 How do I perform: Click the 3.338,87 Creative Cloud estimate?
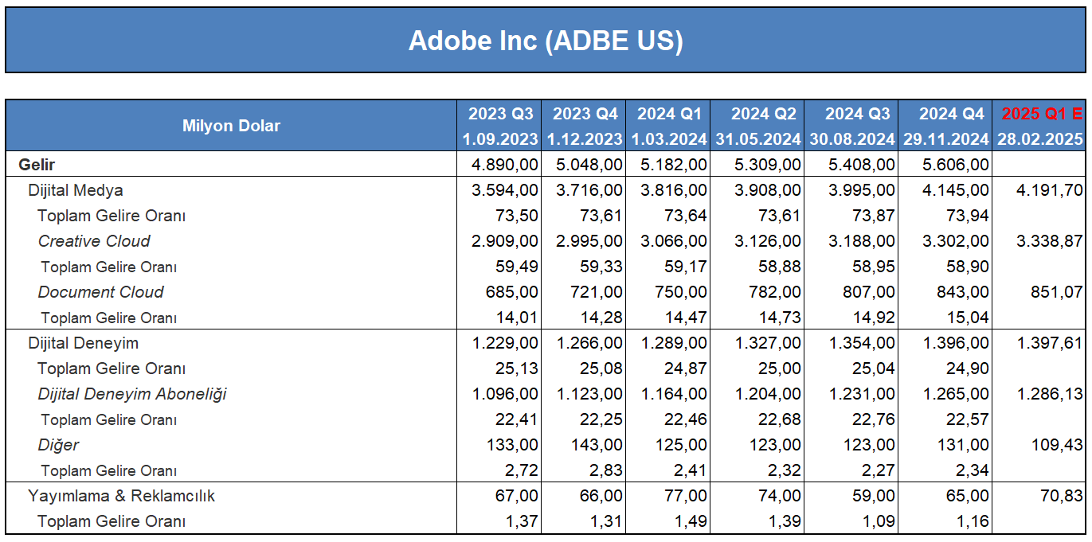point(1045,241)
